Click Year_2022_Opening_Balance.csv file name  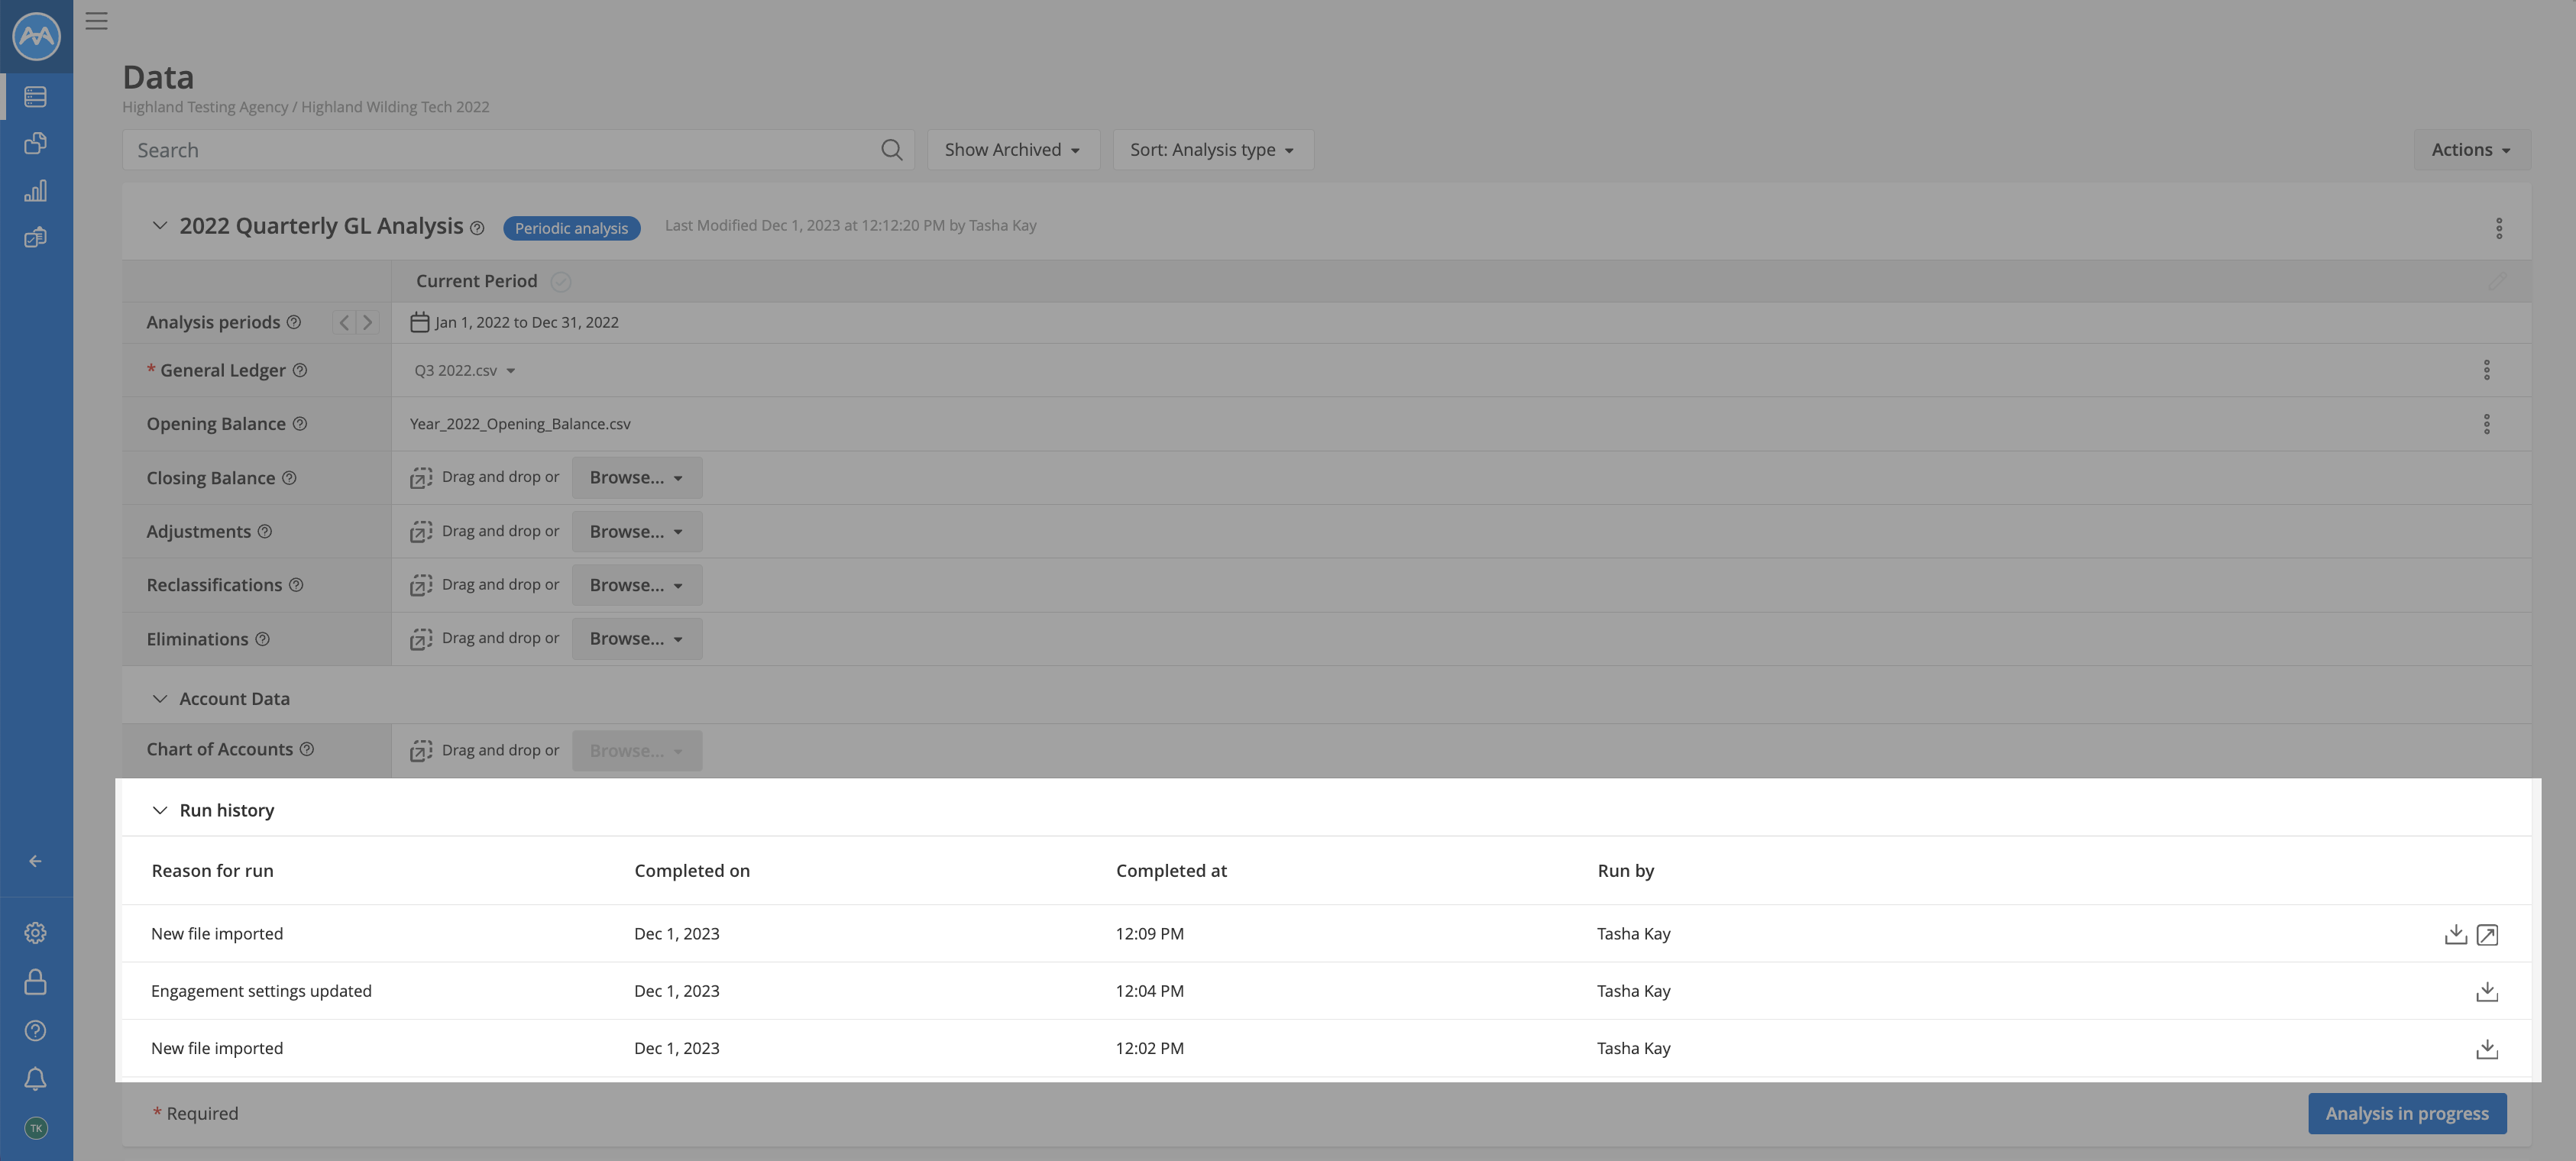(x=520, y=424)
